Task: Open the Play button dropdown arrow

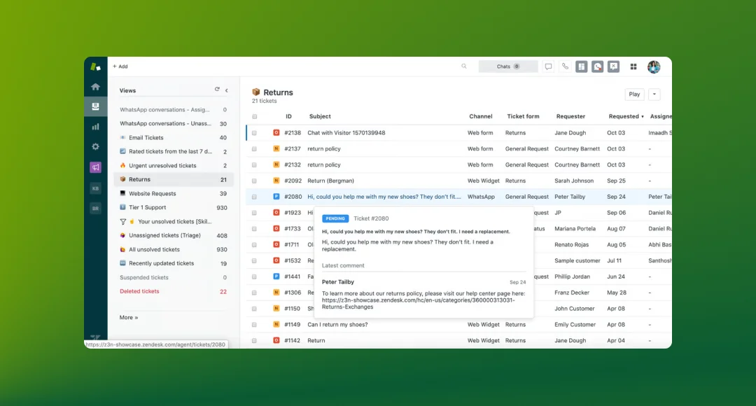Action: [654, 94]
